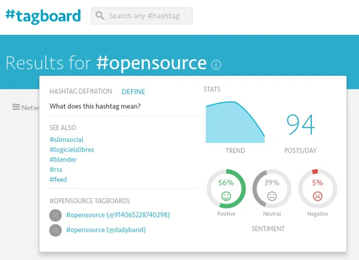Click the Neutral label
The width and height of the screenshot is (359, 260).
point(272,214)
